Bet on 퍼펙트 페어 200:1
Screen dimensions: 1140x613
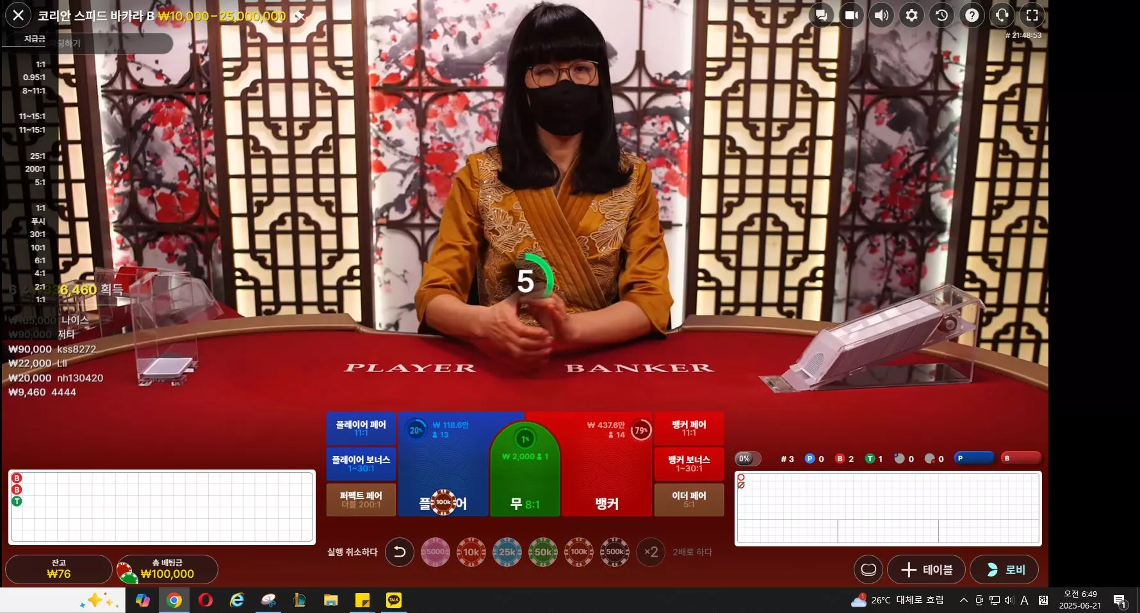point(361,500)
